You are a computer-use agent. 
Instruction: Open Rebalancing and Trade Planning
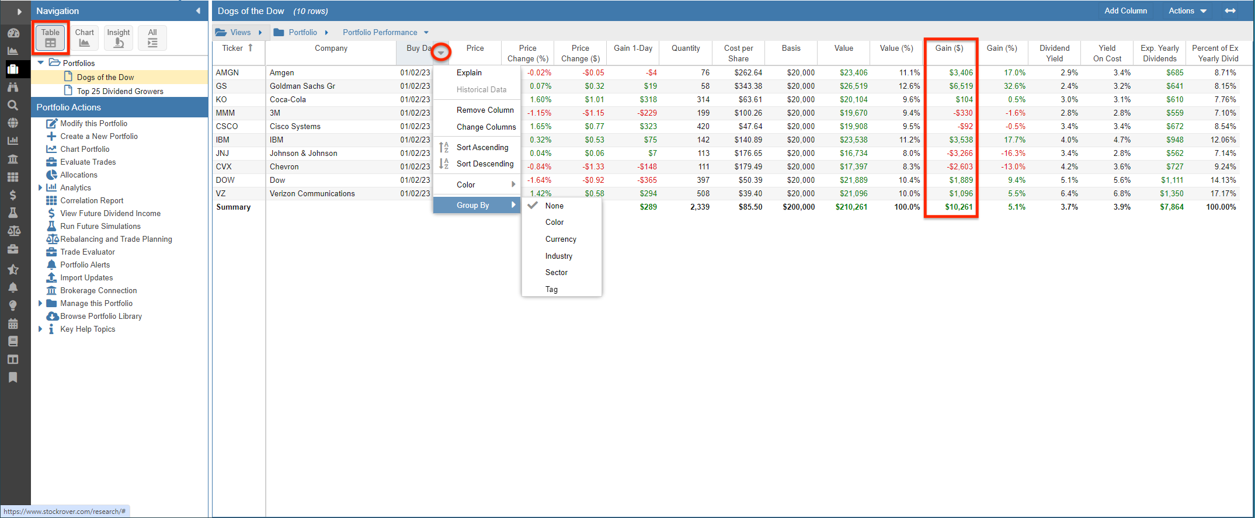pos(116,239)
